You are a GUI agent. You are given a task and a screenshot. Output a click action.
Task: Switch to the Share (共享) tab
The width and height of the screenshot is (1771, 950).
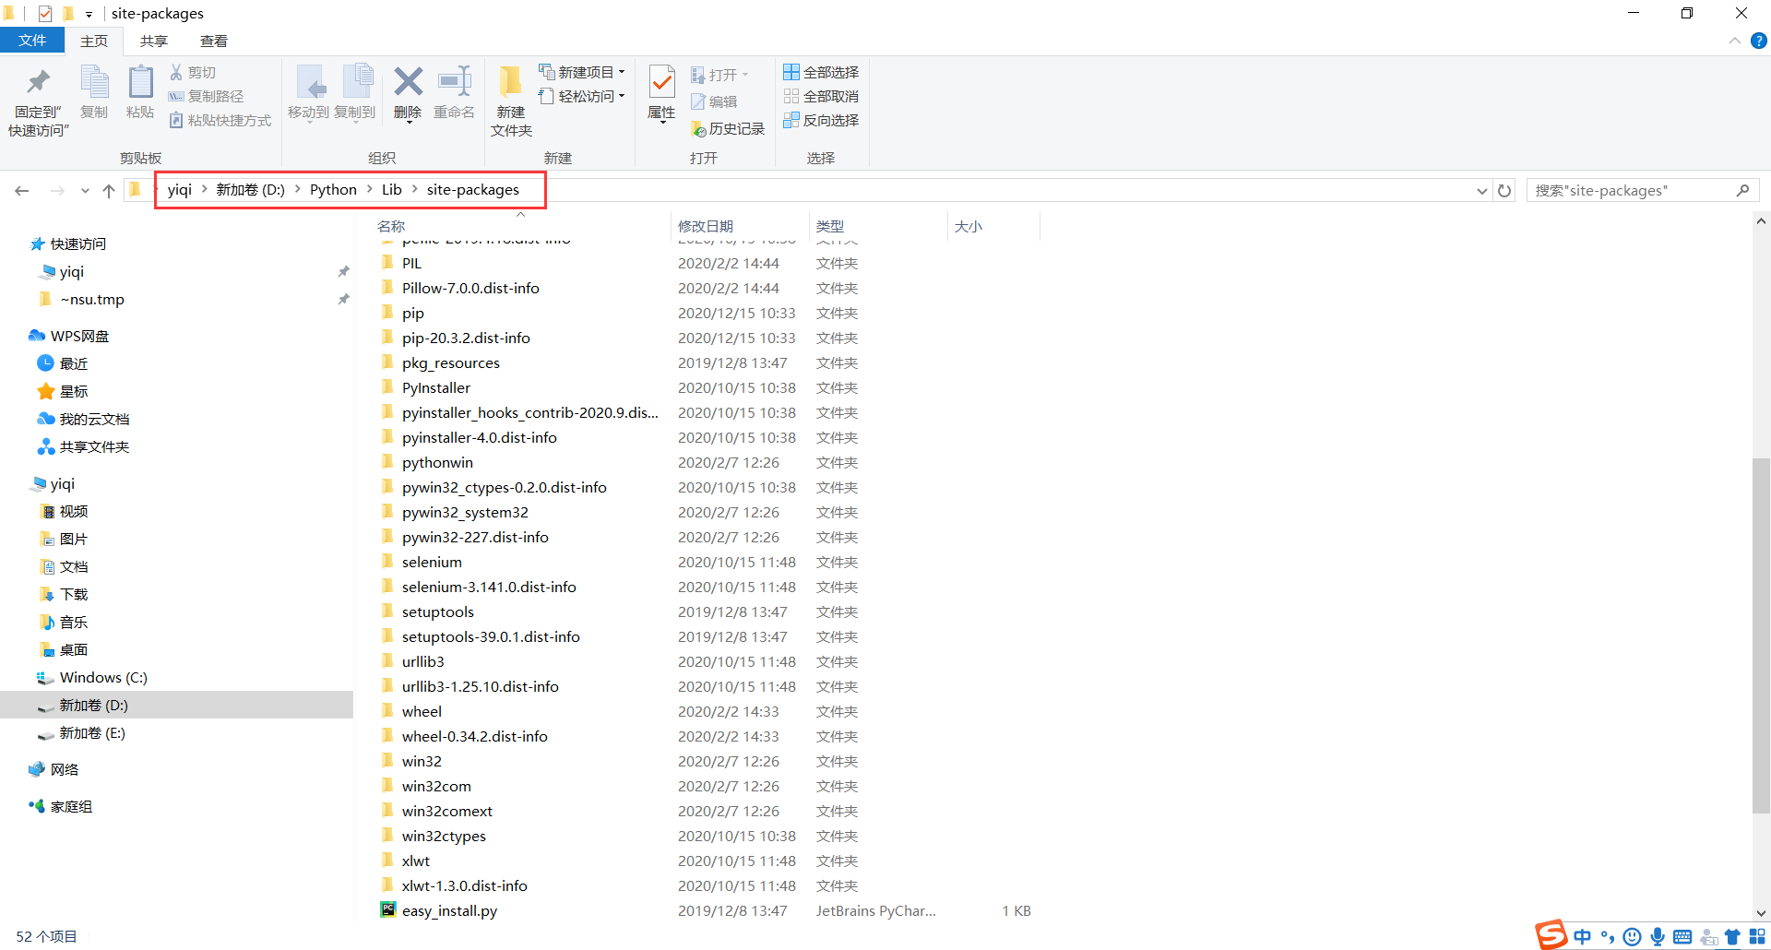[154, 41]
